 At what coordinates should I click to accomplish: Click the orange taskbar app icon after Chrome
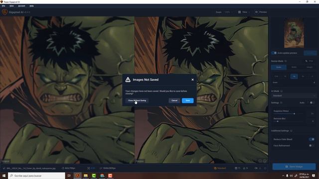click(110, 176)
